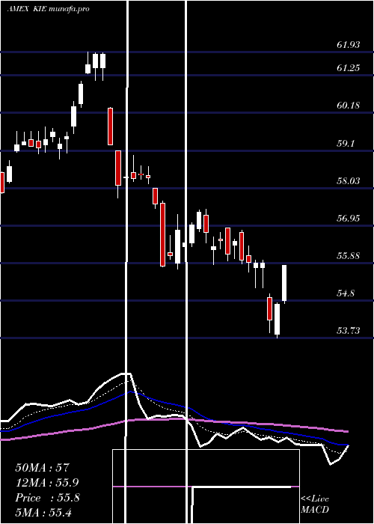Click the 55.88 price level label

(x=349, y=256)
